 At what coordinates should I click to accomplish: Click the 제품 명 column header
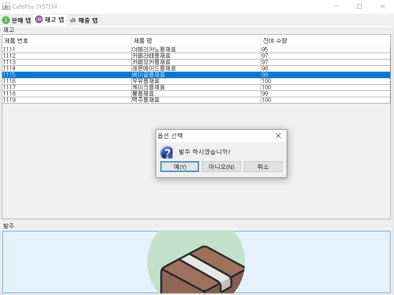tap(196, 41)
